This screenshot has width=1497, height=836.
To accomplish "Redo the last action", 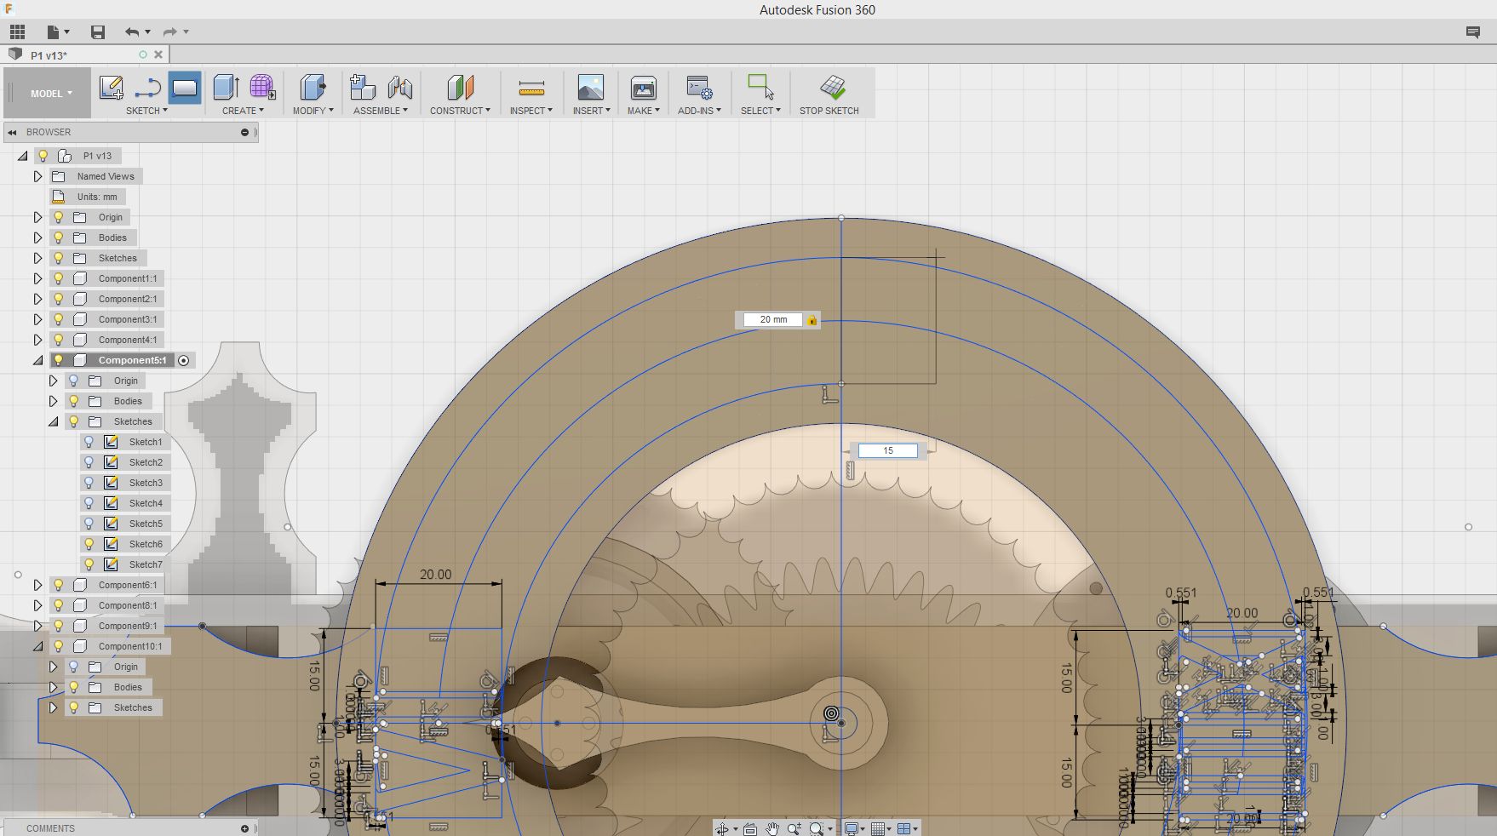I will pos(170,32).
